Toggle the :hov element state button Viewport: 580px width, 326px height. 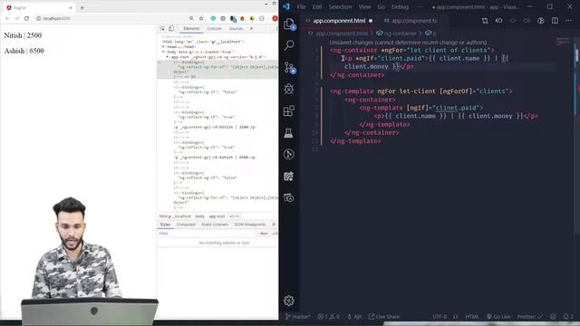click(x=264, y=234)
